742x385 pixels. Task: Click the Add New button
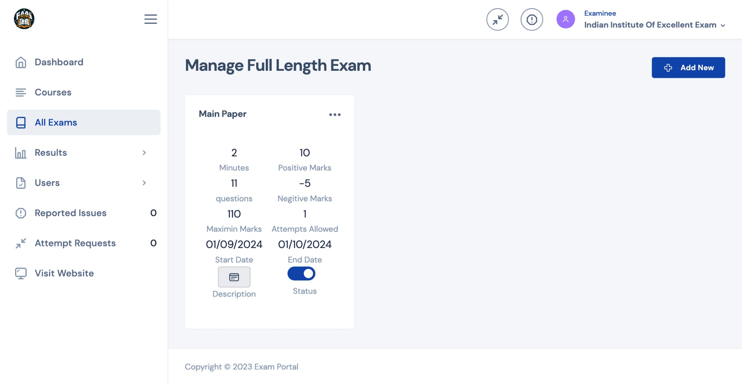pyautogui.click(x=688, y=68)
